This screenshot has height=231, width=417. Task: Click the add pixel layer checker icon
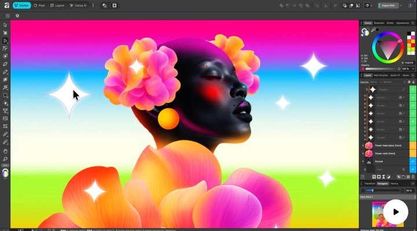pyautogui.click(x=408, y=177)
